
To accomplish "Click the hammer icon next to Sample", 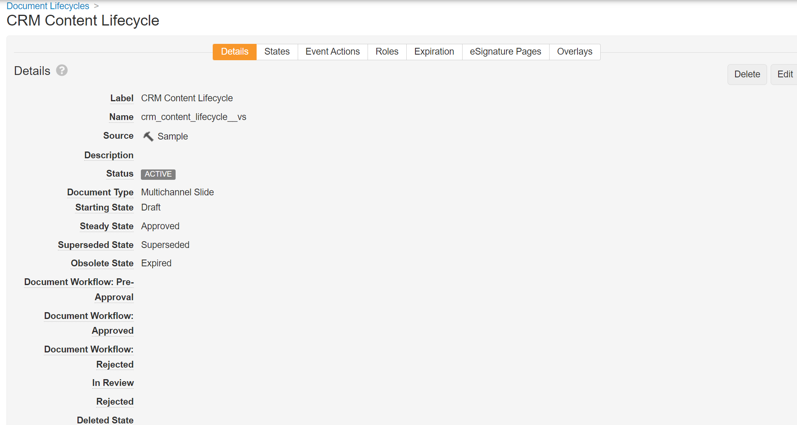I will (x=148, y=136).
